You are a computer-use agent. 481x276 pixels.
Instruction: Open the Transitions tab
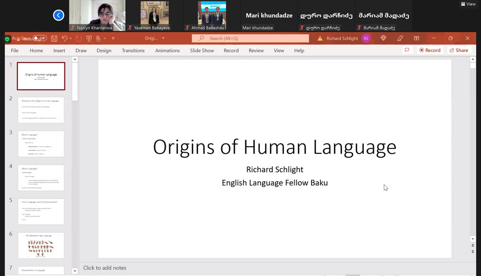pos(133,50)
